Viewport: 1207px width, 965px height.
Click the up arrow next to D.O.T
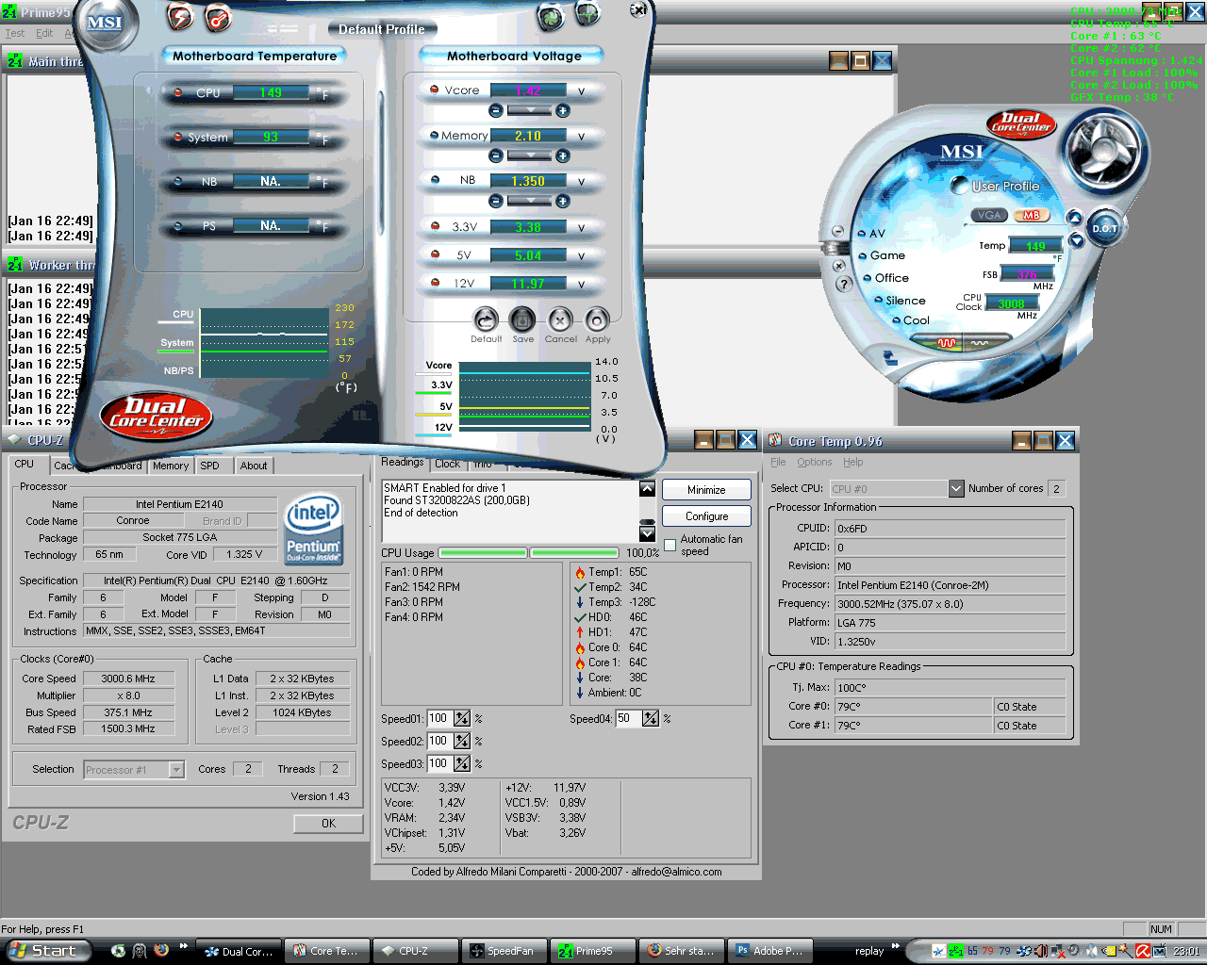1074,218
